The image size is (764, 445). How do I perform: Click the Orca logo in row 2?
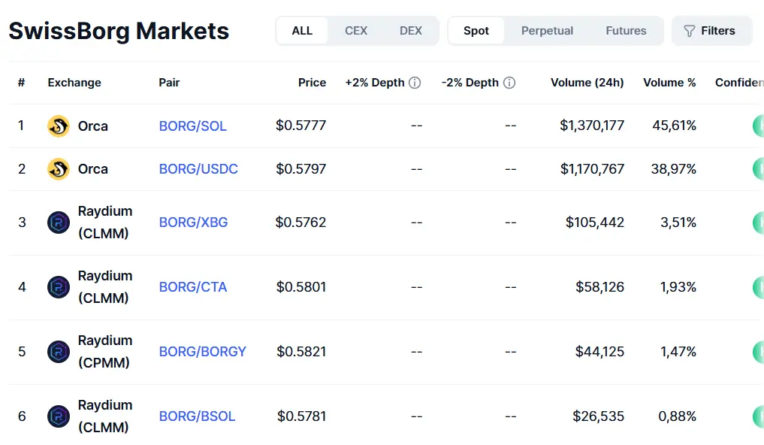click(x=59, y=169)
